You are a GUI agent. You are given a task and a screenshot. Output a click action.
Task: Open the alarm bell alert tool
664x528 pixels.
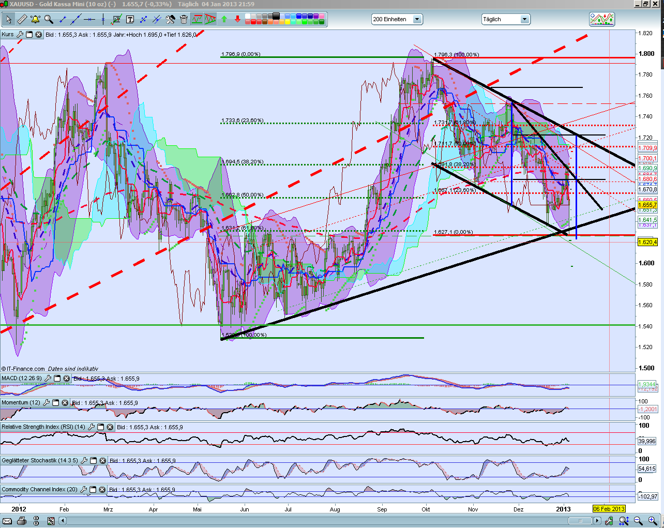pos(35,20)
